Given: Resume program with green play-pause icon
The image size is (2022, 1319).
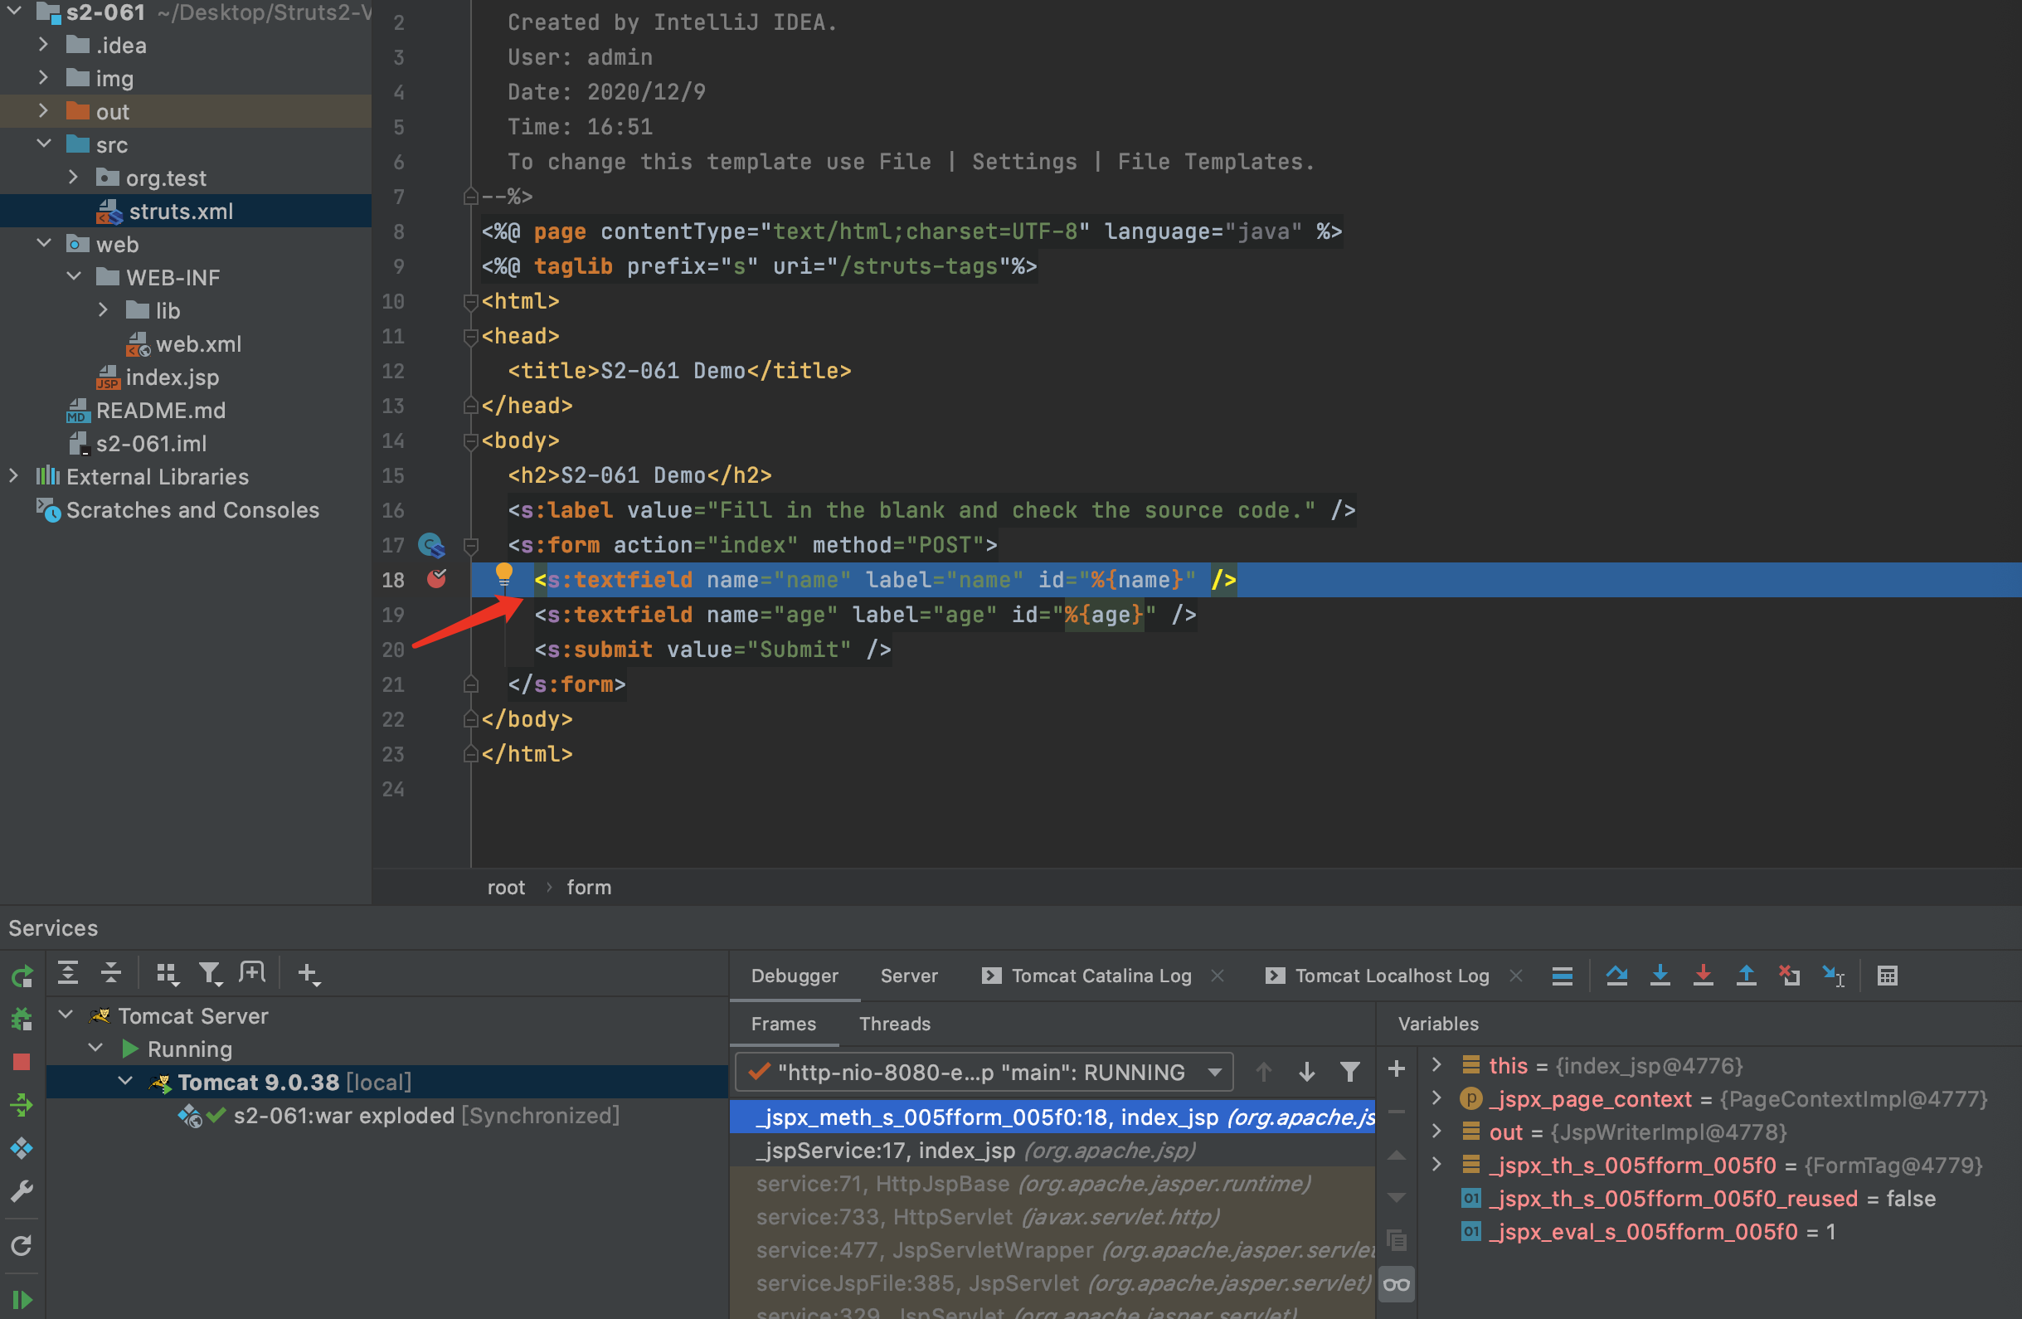Looking at the screenshot, I should point(22,1299).
